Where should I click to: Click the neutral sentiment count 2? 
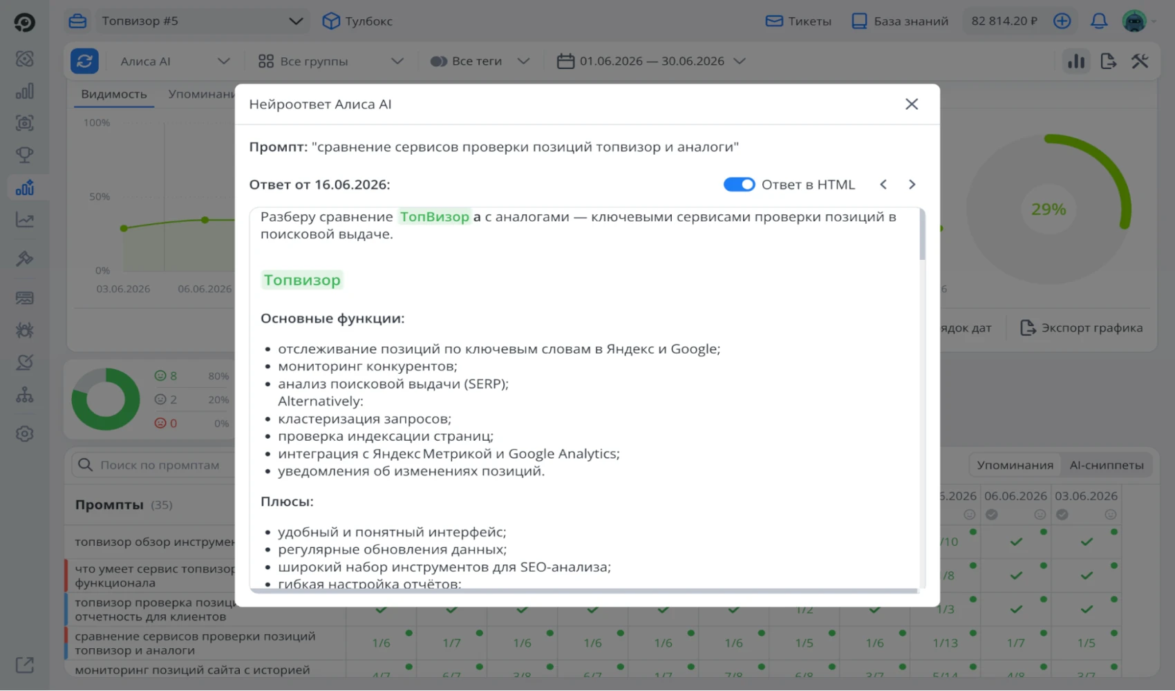point(166,399)
